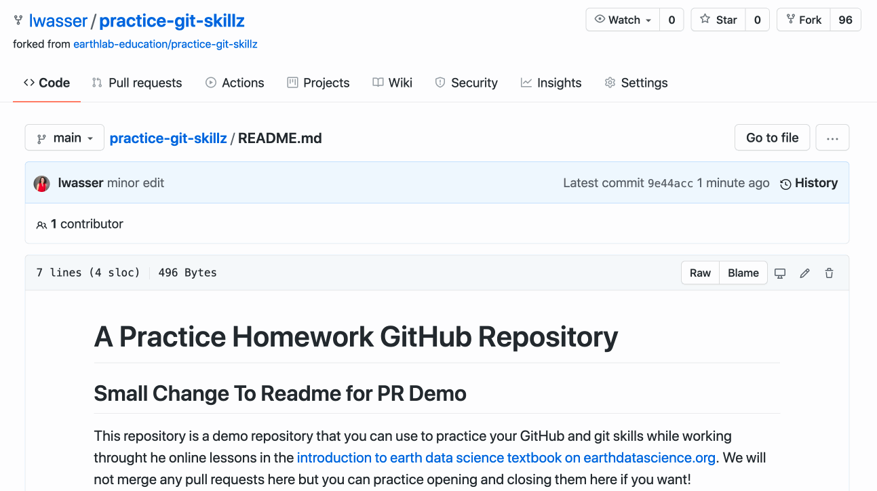Image resolution: width=877 pixels, height=491 pixels.
Task: Click the Actions play circle icon
Action: point(211,83)
